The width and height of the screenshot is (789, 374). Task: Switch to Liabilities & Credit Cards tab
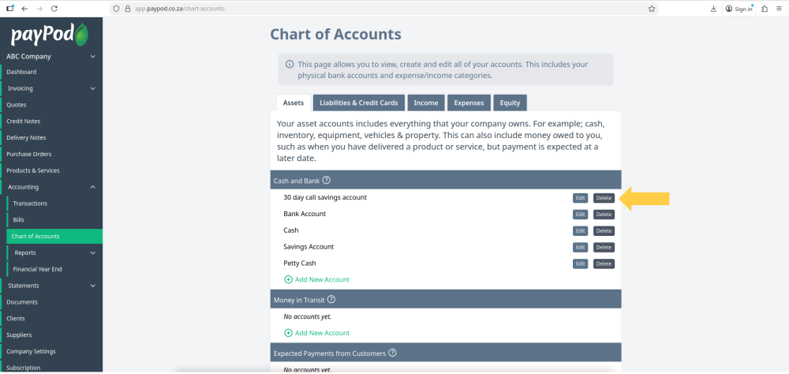[359, 103]
